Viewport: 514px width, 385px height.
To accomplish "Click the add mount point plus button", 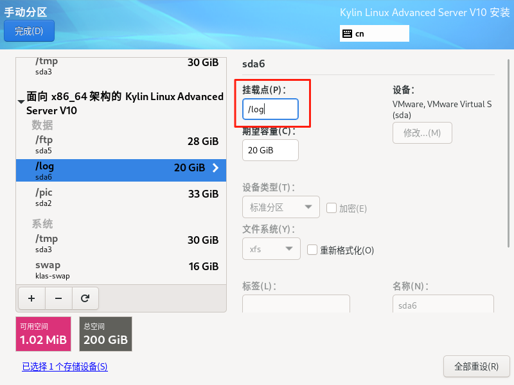I will 31,298.
